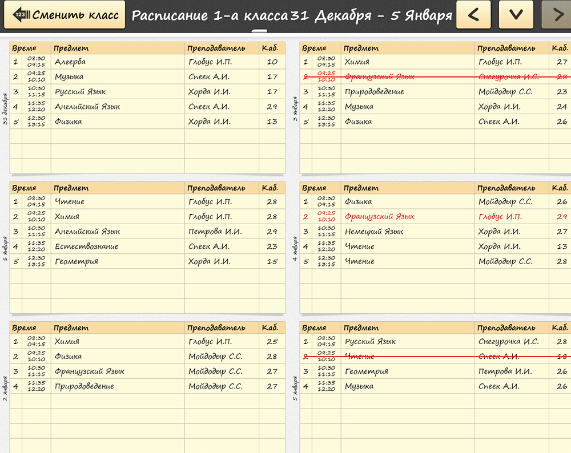Go to next week with right arrow

click(x=557, y=15)
